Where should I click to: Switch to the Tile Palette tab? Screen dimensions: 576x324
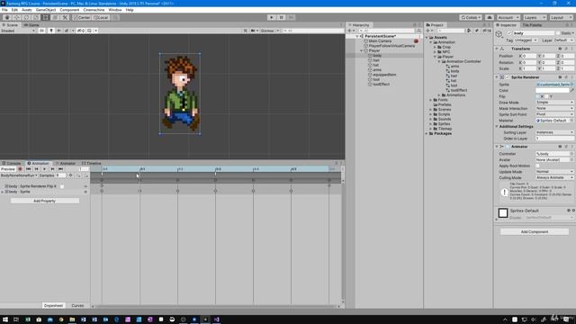click(532, 25)
